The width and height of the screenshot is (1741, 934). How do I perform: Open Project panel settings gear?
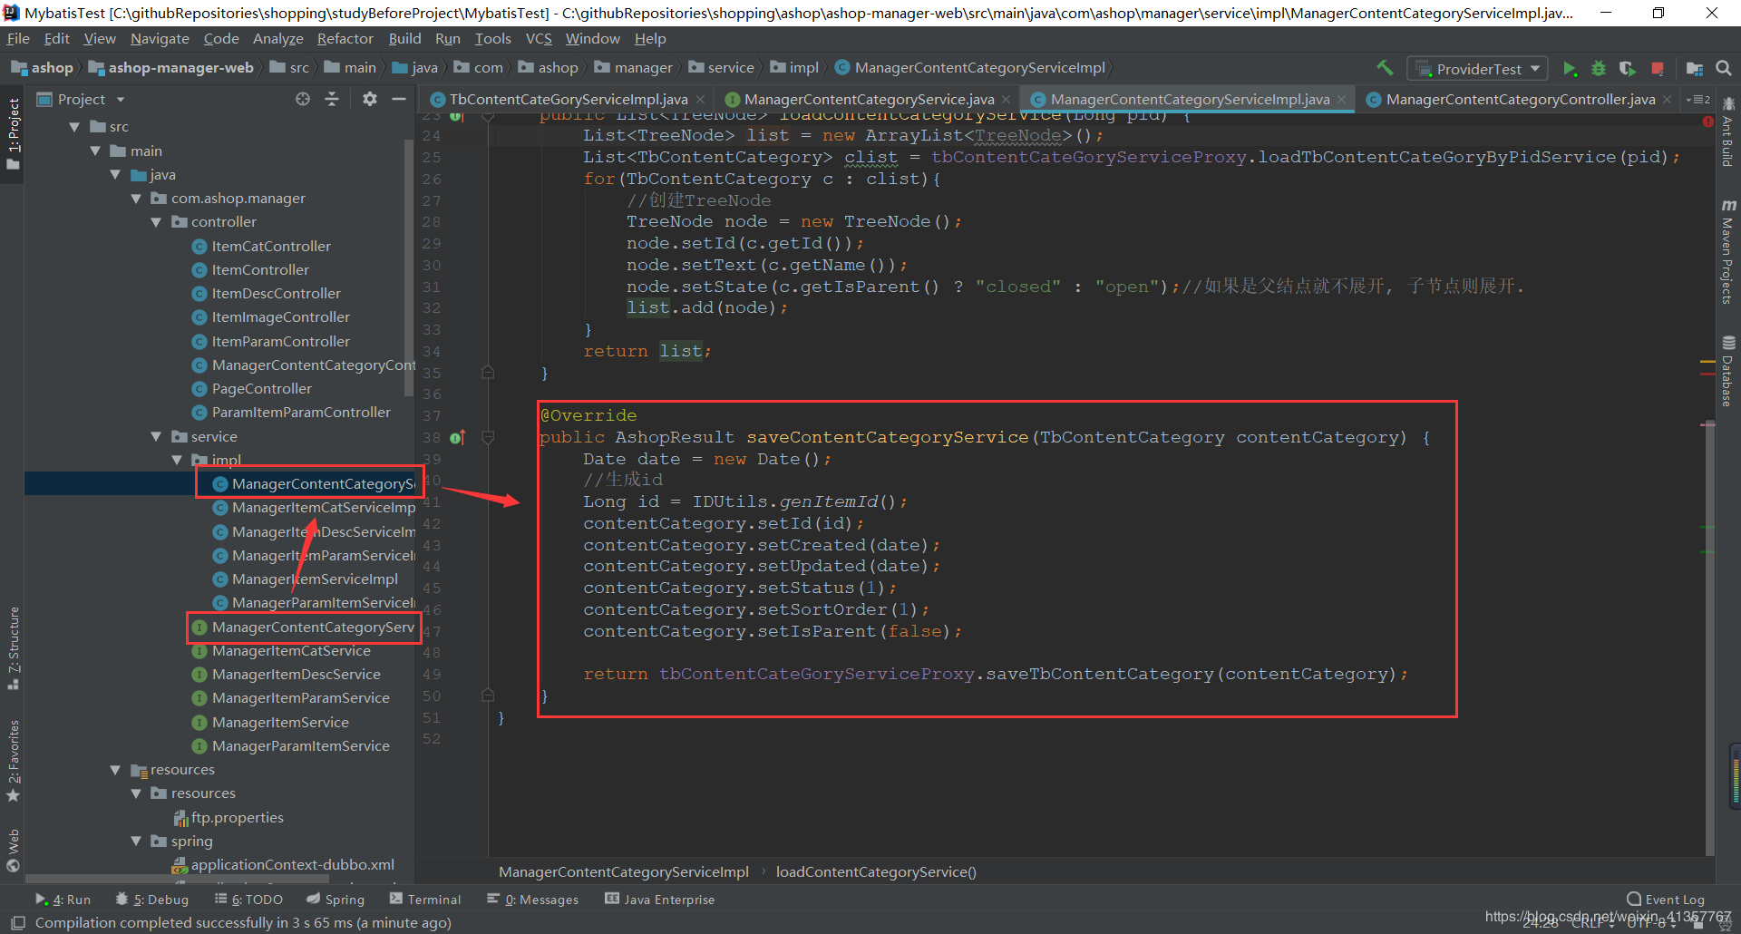(370, 99)
